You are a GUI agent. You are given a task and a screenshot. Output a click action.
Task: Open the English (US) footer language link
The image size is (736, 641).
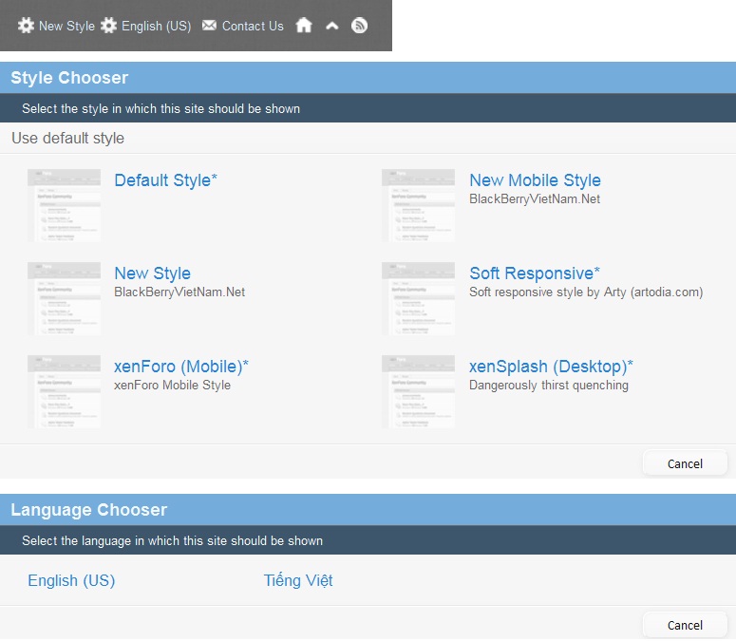tap(157, 26)
